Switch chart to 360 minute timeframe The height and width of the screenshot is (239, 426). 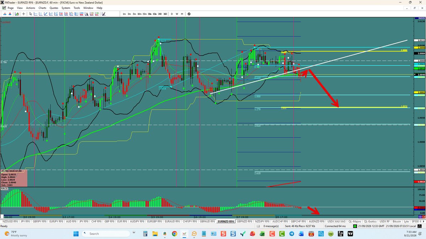click(165, 14)
